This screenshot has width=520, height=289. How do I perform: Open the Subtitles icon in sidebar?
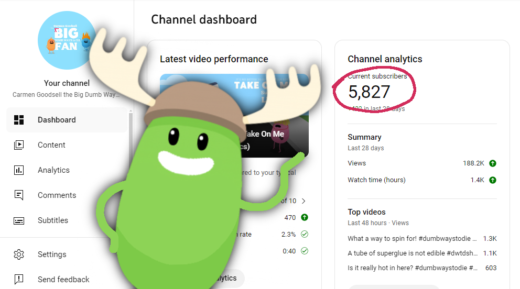tap(19, 220)
